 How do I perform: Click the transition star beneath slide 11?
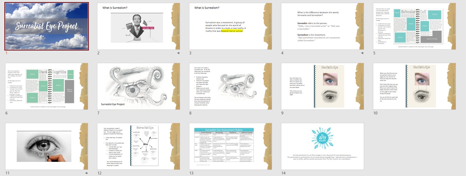[x=86, y=173]
